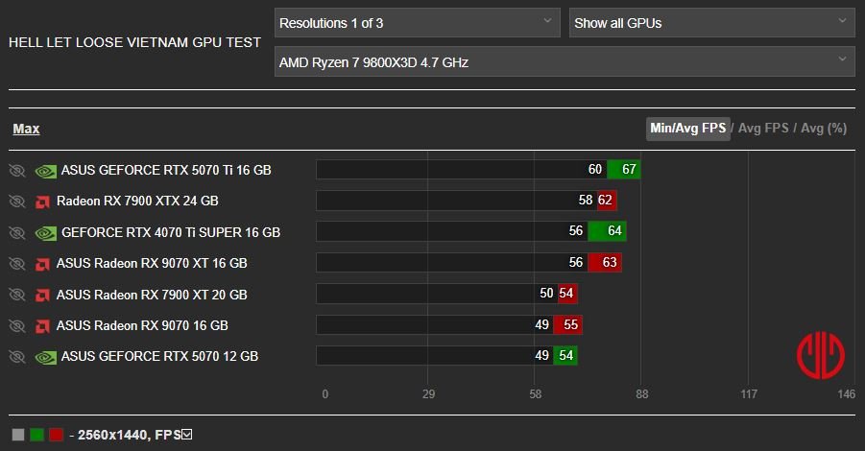Image resolution: width=865 pixels, height=451 pixels.
Task: Open the AMD Ryzen 7 9800X3D processor dropdown
Action: pos(565,61)
